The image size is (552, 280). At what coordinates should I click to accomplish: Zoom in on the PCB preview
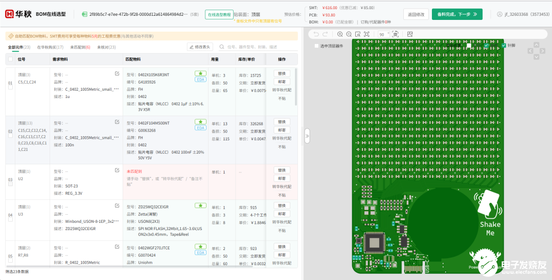(x=340, y=34)
